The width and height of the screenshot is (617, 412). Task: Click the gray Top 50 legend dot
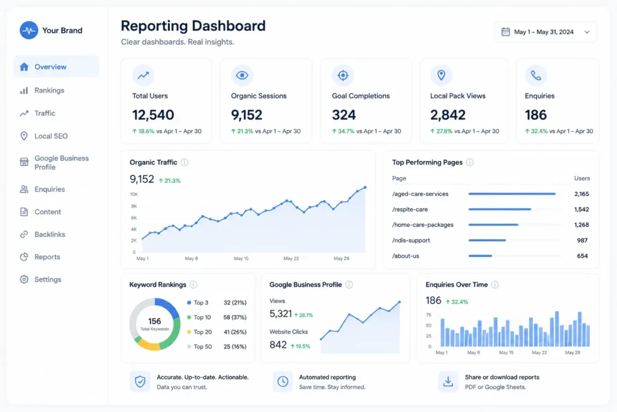tap(189, 347)
